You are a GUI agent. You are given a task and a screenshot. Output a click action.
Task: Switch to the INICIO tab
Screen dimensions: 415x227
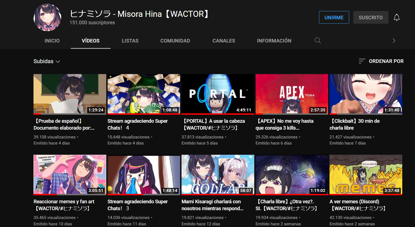(x=52, y=41)
